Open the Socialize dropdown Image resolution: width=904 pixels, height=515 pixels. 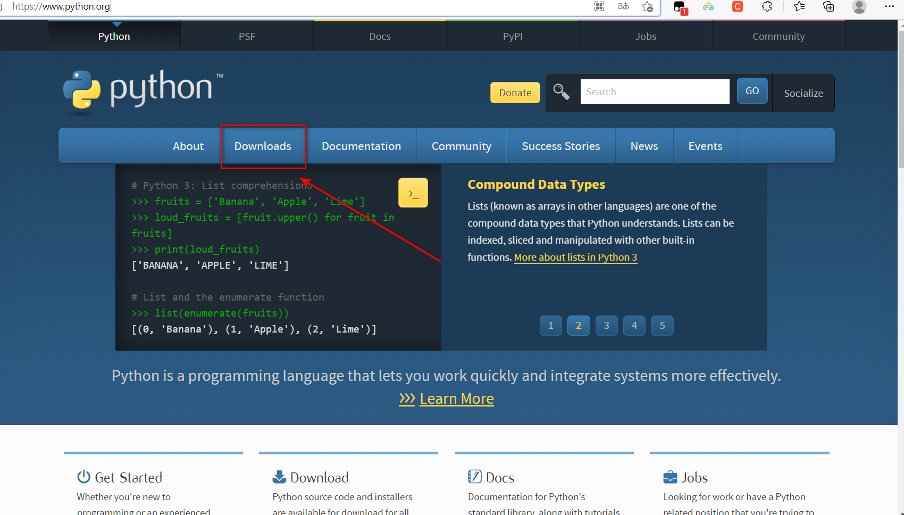tap(803, 93)
